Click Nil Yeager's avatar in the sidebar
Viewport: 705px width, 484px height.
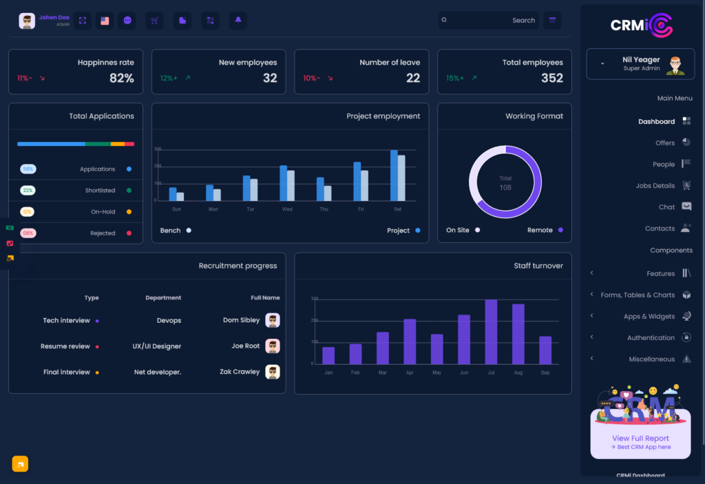(675, 65)
